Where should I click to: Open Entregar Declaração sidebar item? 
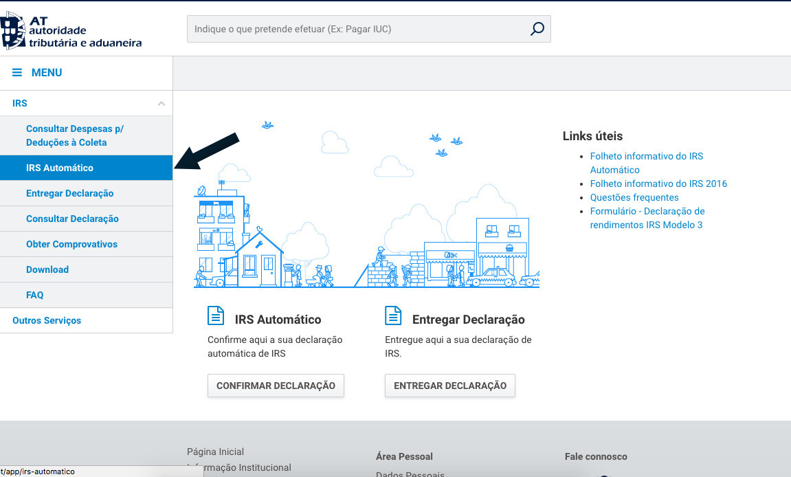coord(87,193)
